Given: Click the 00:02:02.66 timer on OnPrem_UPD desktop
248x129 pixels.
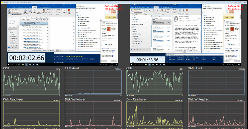Looking at the screenshot, I should (27, 58).
